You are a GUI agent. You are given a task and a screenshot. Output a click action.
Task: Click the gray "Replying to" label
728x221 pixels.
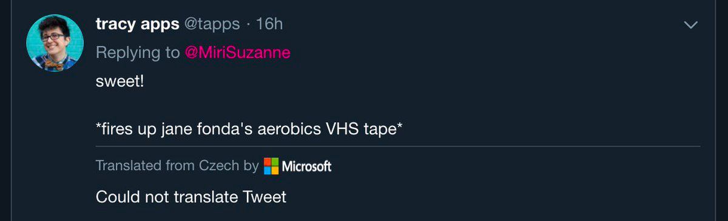(x=138, y=53)
